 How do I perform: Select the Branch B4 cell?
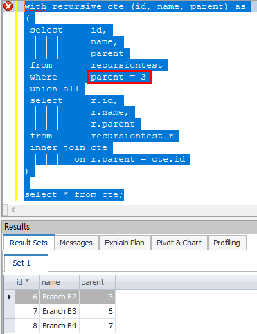point(60,326)
